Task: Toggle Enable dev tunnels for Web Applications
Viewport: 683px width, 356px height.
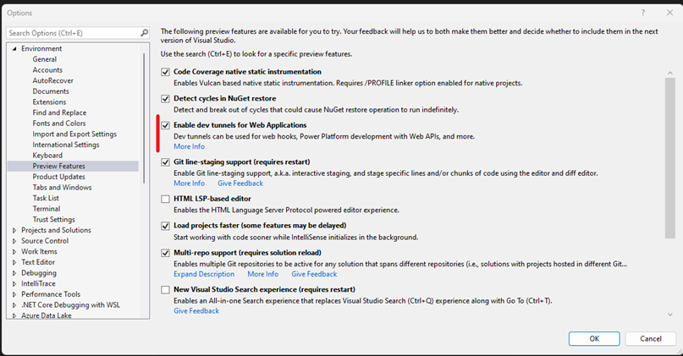Action: [166, 125]
